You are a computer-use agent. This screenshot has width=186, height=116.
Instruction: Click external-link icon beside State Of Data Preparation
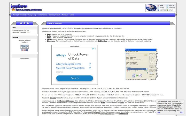(90, 68)
